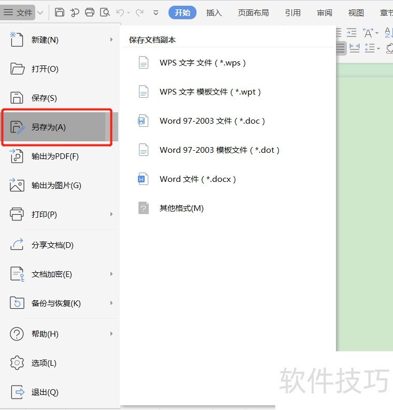Click the open folder icon next to 打开

point(17,69)
